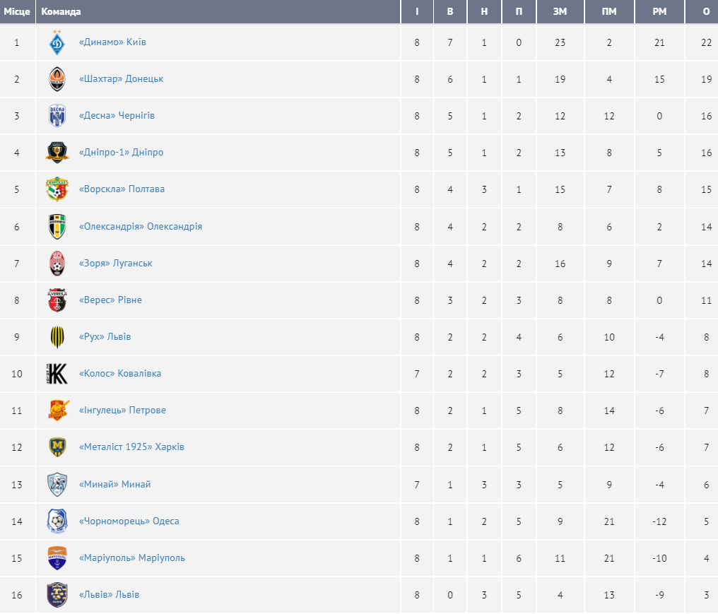Image resolution: width=718 pixels, height=614 pixels.
Task: Click the Команда column header
Action: pyautogui.click(x=61, y=12)
